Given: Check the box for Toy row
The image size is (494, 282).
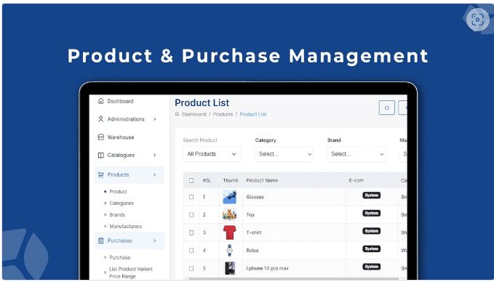Looking at the screenshot, I should point(191,214).
